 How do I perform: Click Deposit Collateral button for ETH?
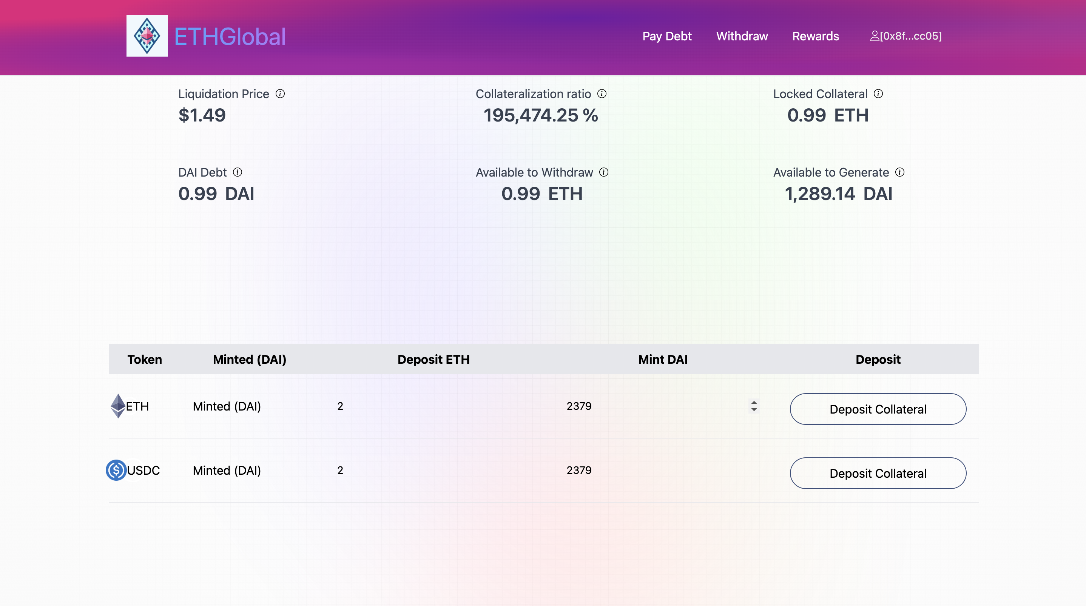(x=878, y=409)
